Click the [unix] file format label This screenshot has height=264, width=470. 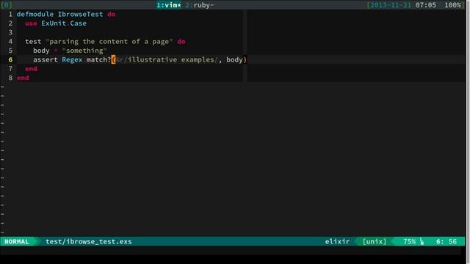coord(375,241)
